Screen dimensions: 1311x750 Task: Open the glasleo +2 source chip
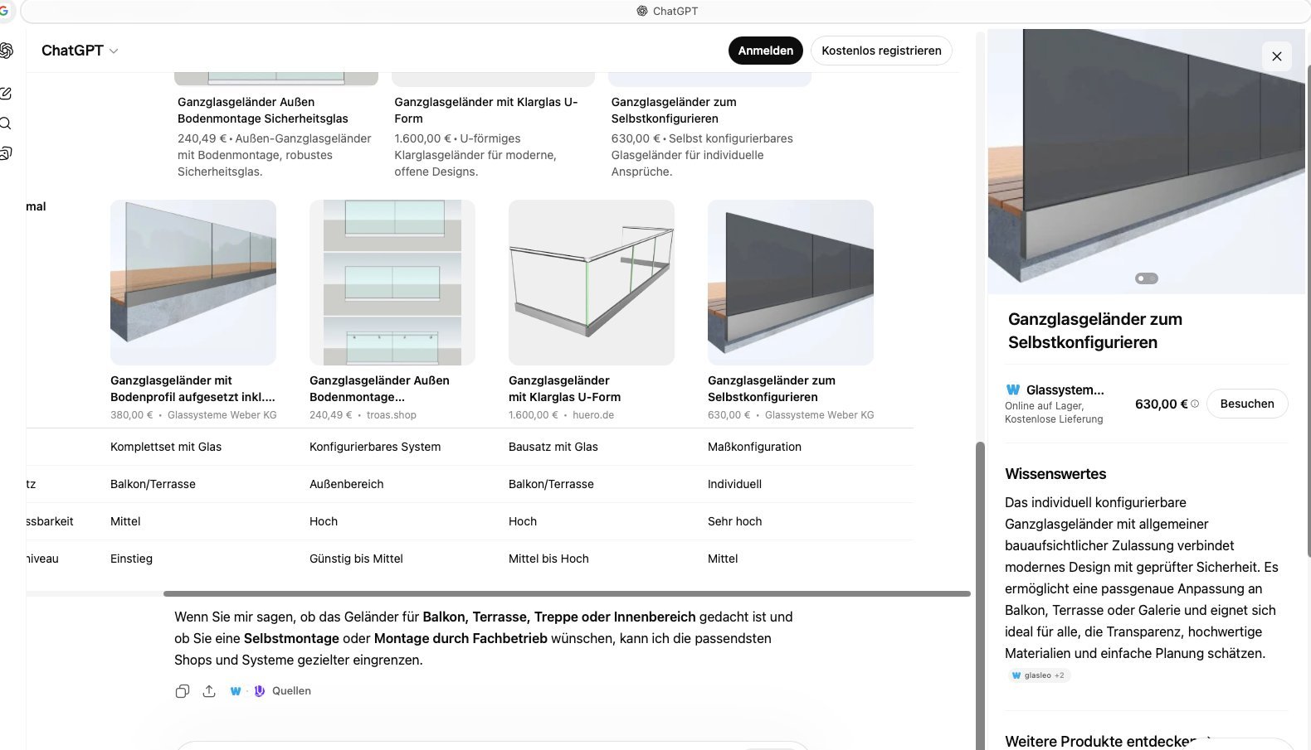[x=1038, y=675]
